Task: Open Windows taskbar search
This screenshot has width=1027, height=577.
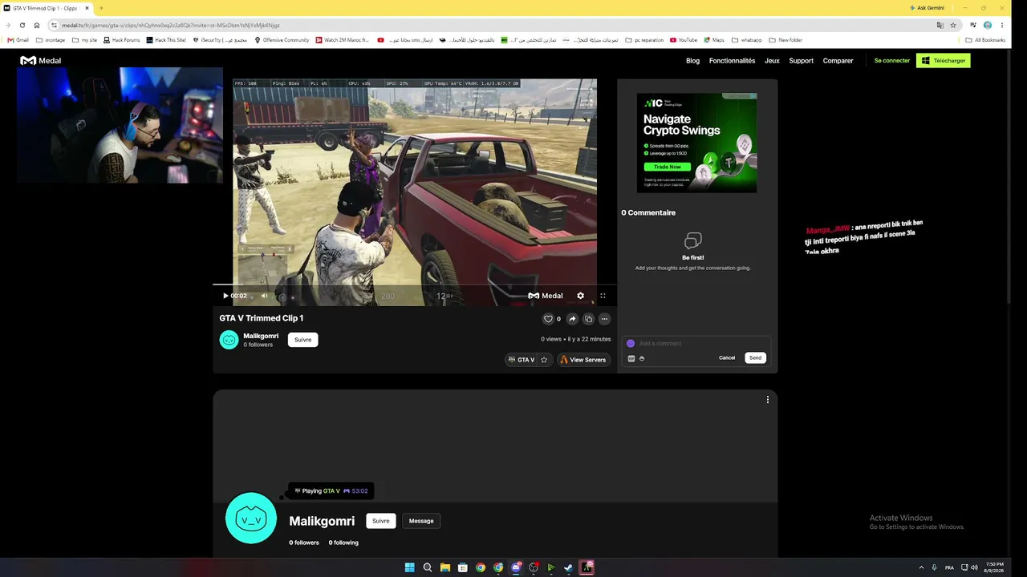Action: (428, 567)
